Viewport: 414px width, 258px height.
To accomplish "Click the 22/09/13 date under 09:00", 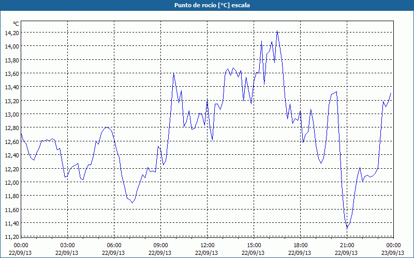I will point(160,253).
